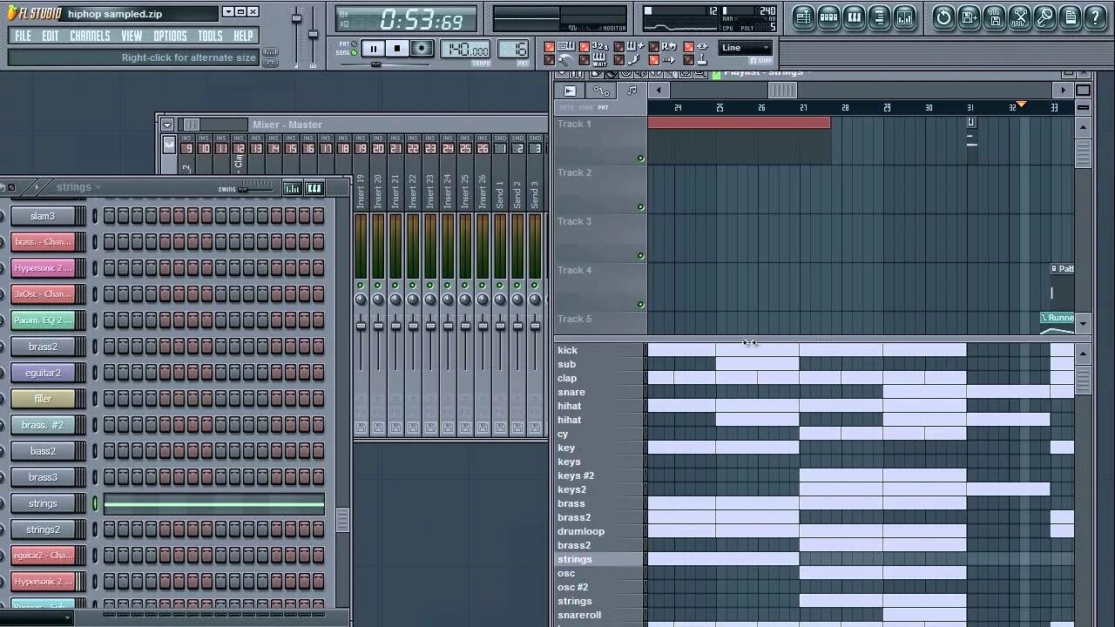Select the playlist pattern clips note icon
Image resolution: width=1115 pixels, height=627 pixels.
click(x=632, y=91)
